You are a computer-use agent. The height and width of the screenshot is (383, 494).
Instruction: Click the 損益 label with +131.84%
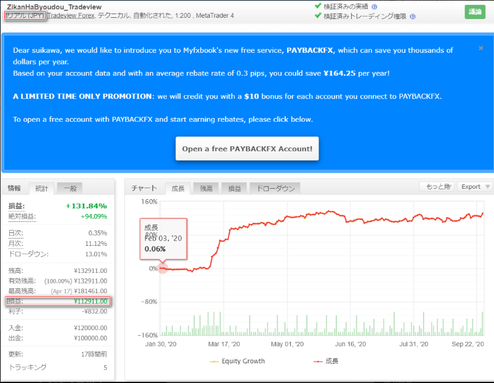[x=17, y=206]
